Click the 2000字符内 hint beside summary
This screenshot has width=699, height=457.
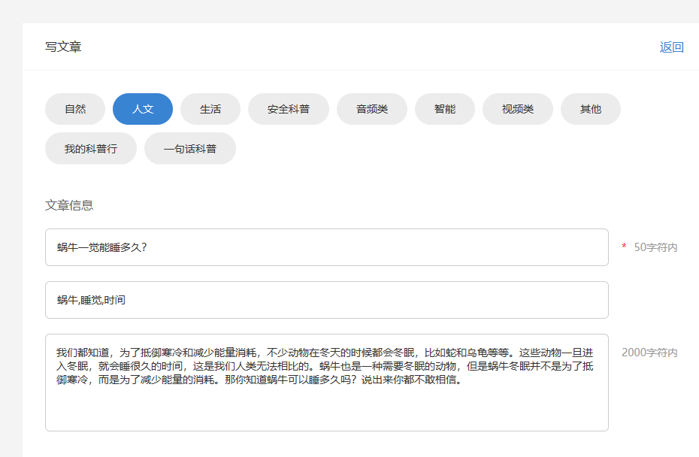coord(649,353)
